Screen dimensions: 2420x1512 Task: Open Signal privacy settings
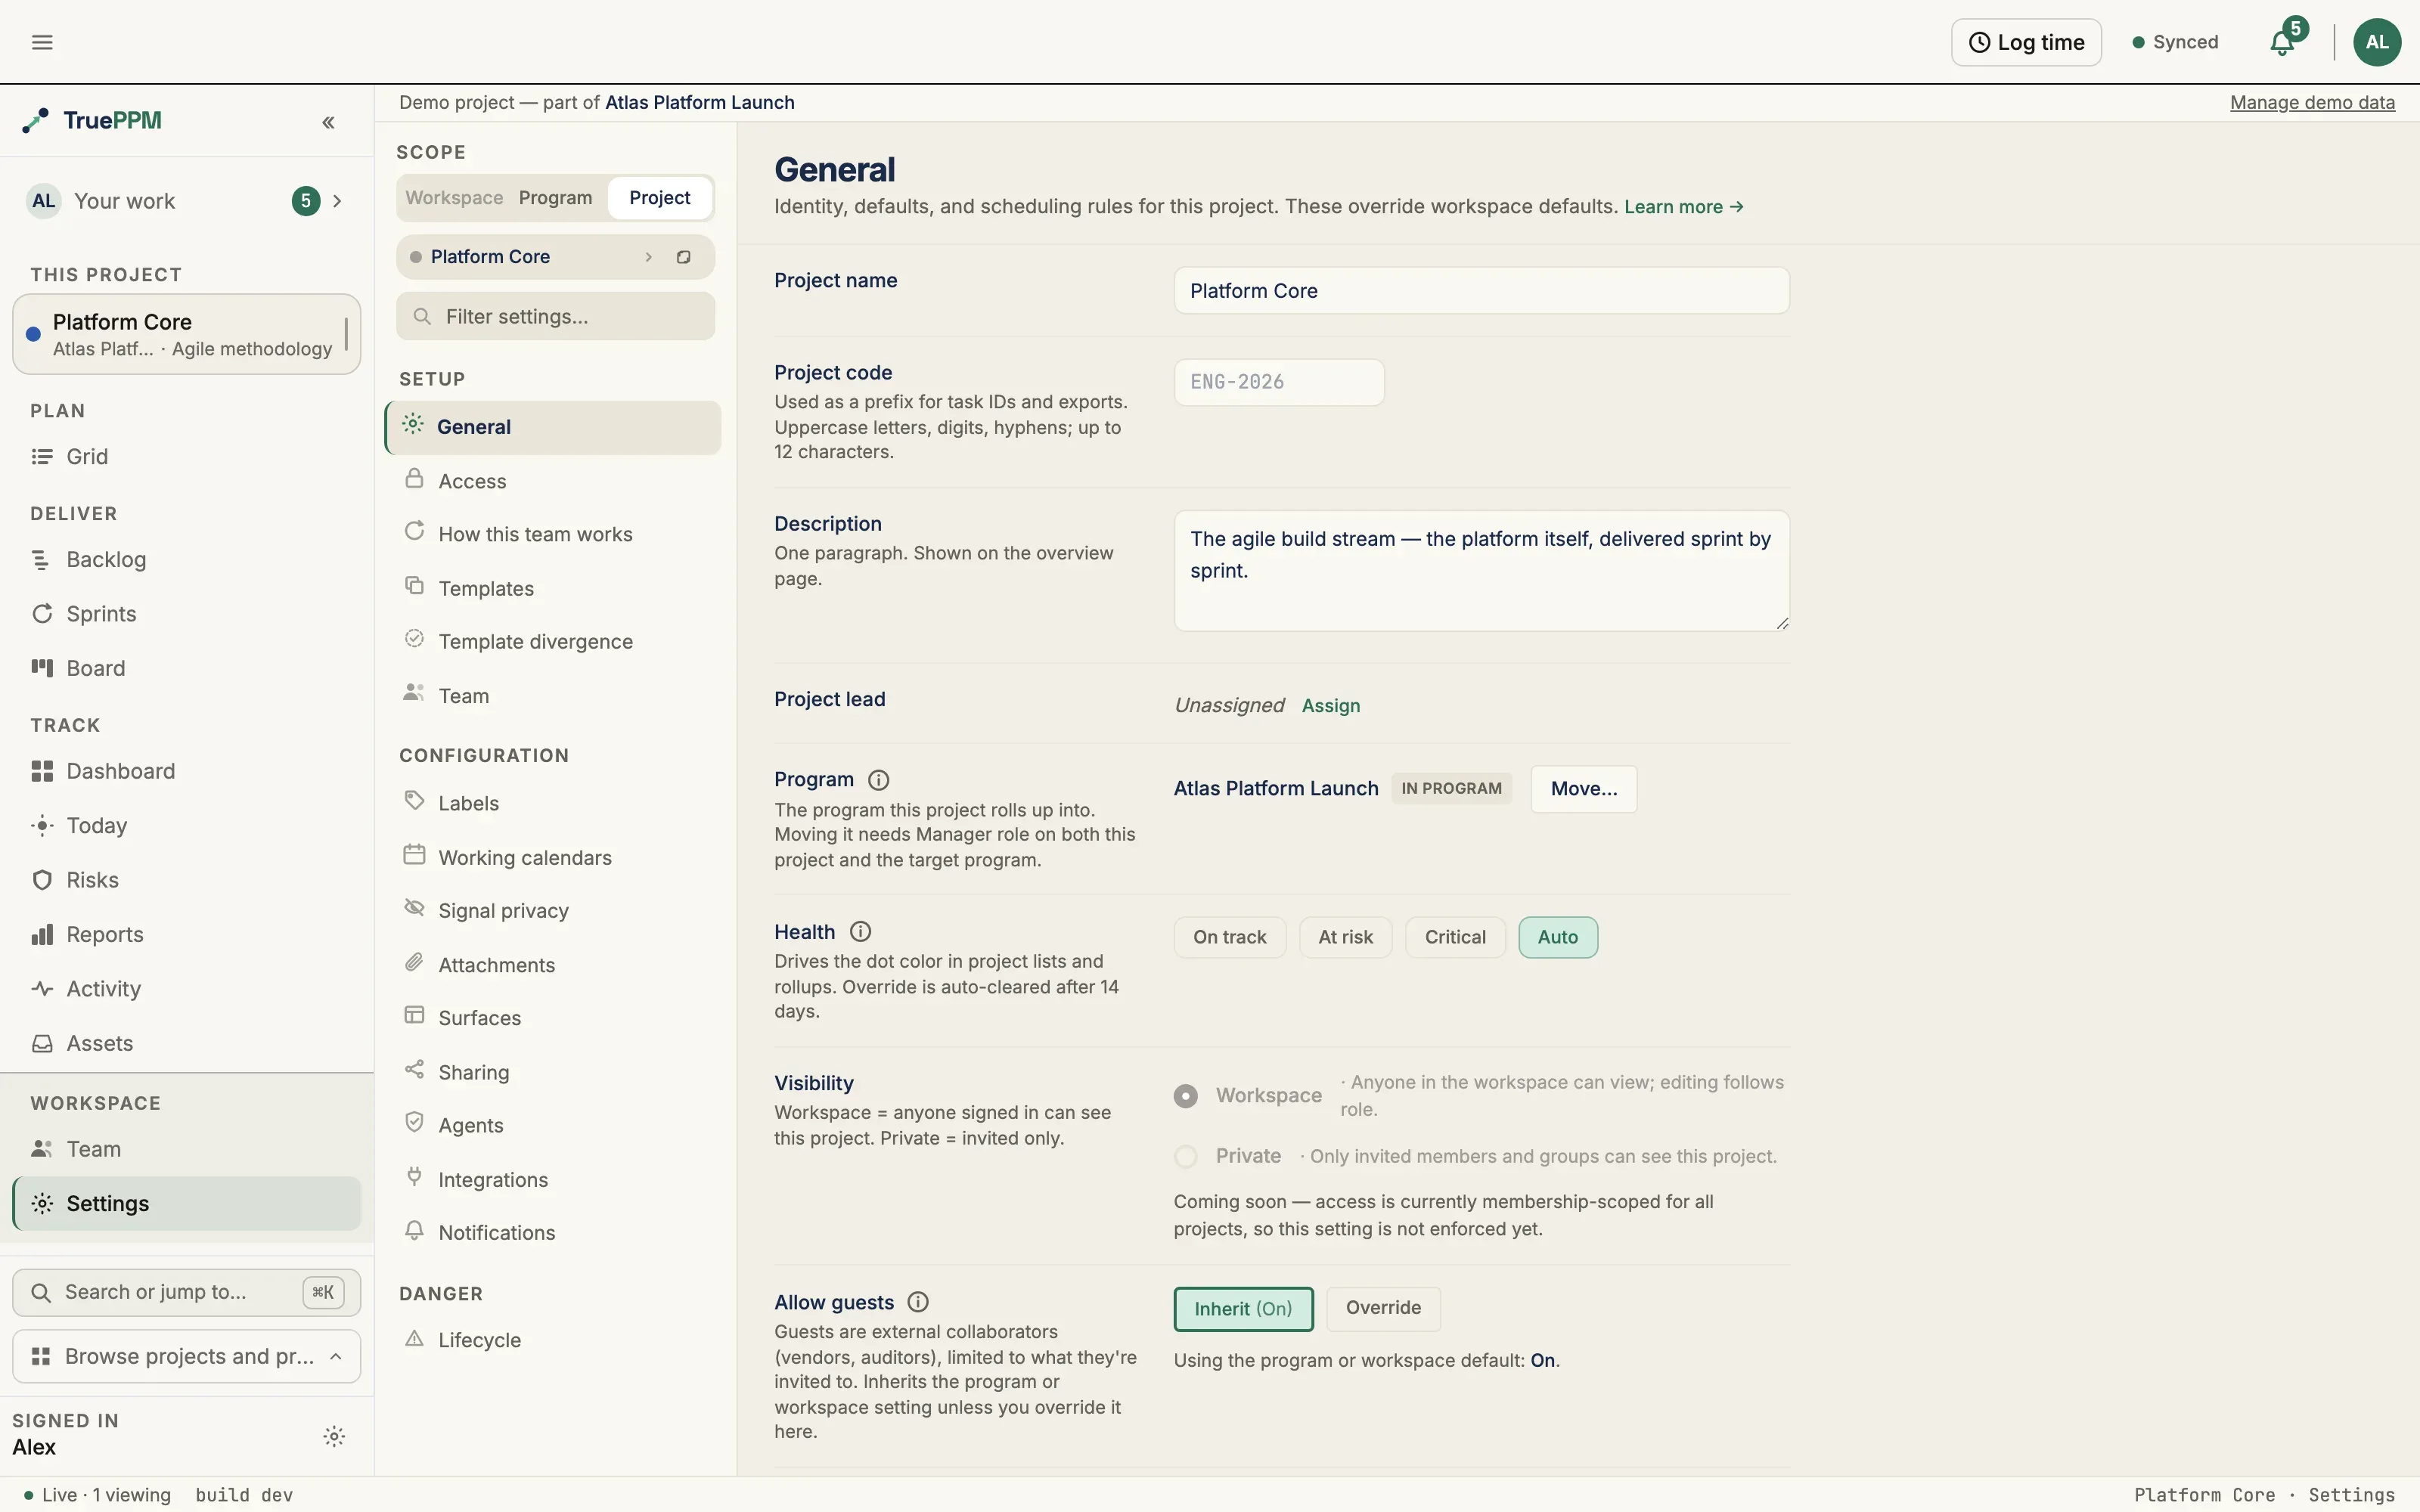pyautogui.click(x=553, y=911)
